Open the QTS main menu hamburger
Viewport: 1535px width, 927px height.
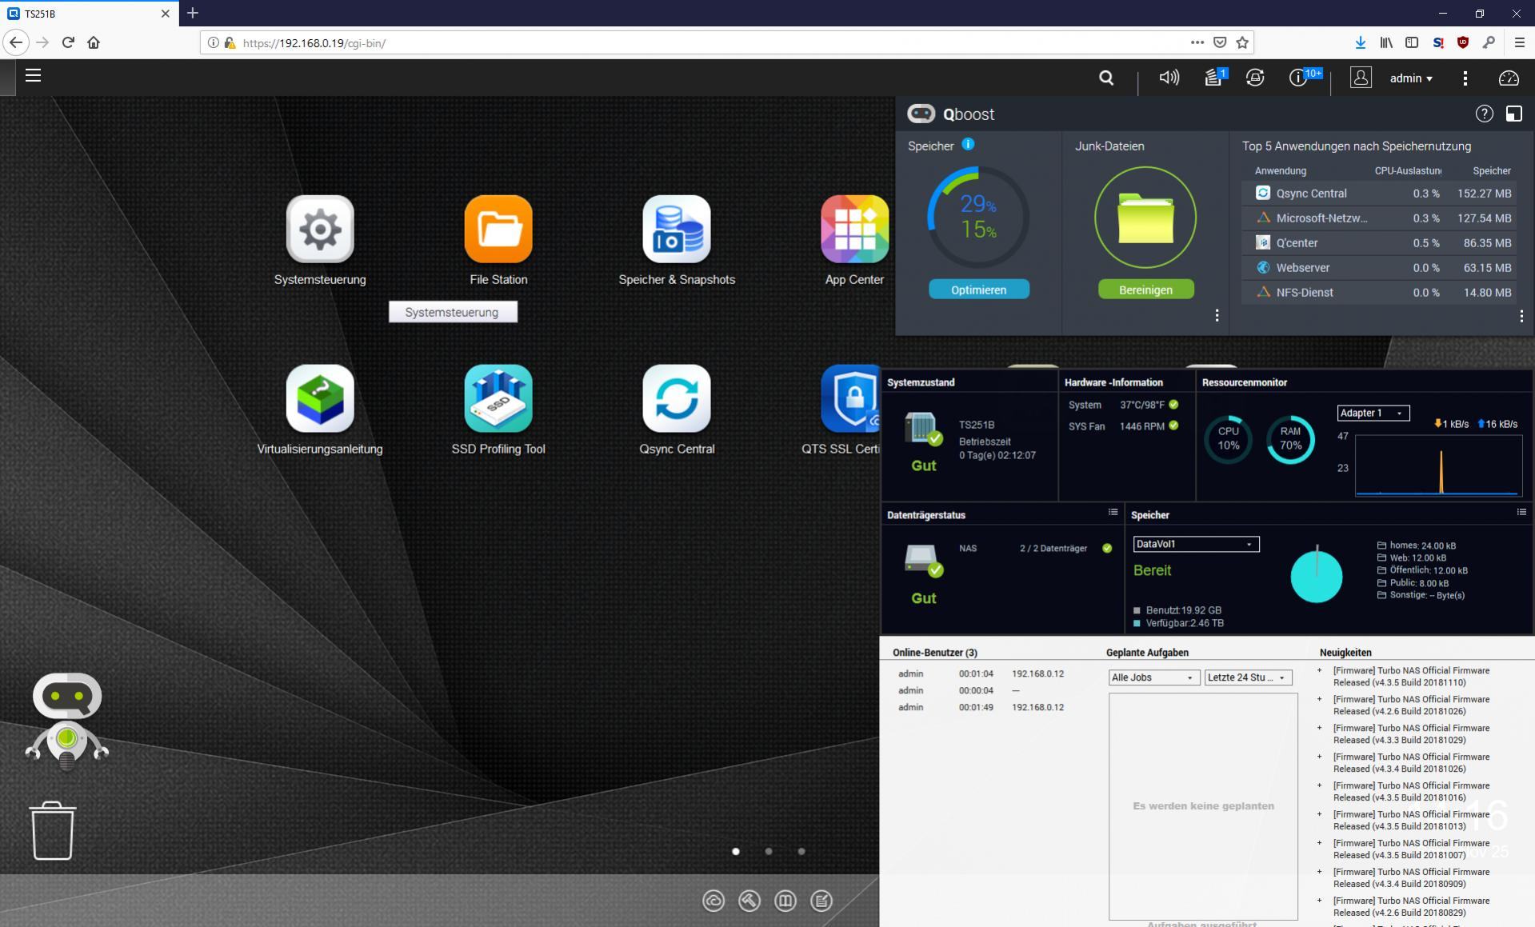[x=33, y=76]
